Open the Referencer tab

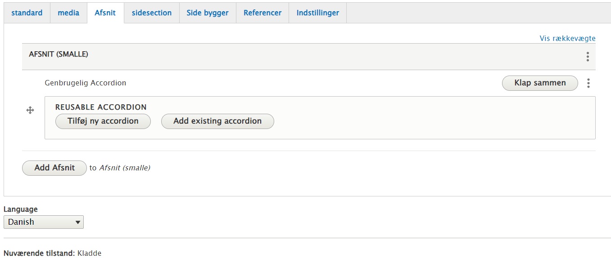[263, 13]
